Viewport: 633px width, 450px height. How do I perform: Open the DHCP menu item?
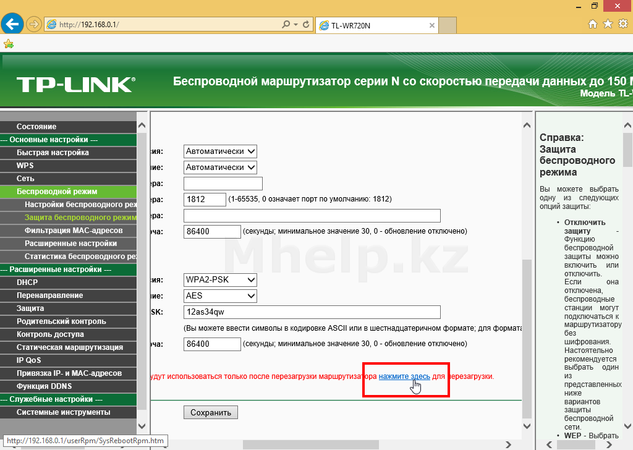[x=68, y=282]
